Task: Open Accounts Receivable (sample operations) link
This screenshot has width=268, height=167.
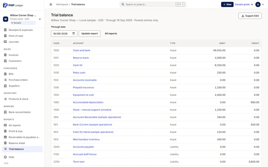Action: (97, 117)
